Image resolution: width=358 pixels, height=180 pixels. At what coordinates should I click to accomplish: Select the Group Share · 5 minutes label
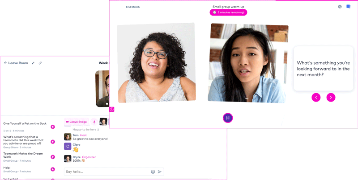click(17, 147)
